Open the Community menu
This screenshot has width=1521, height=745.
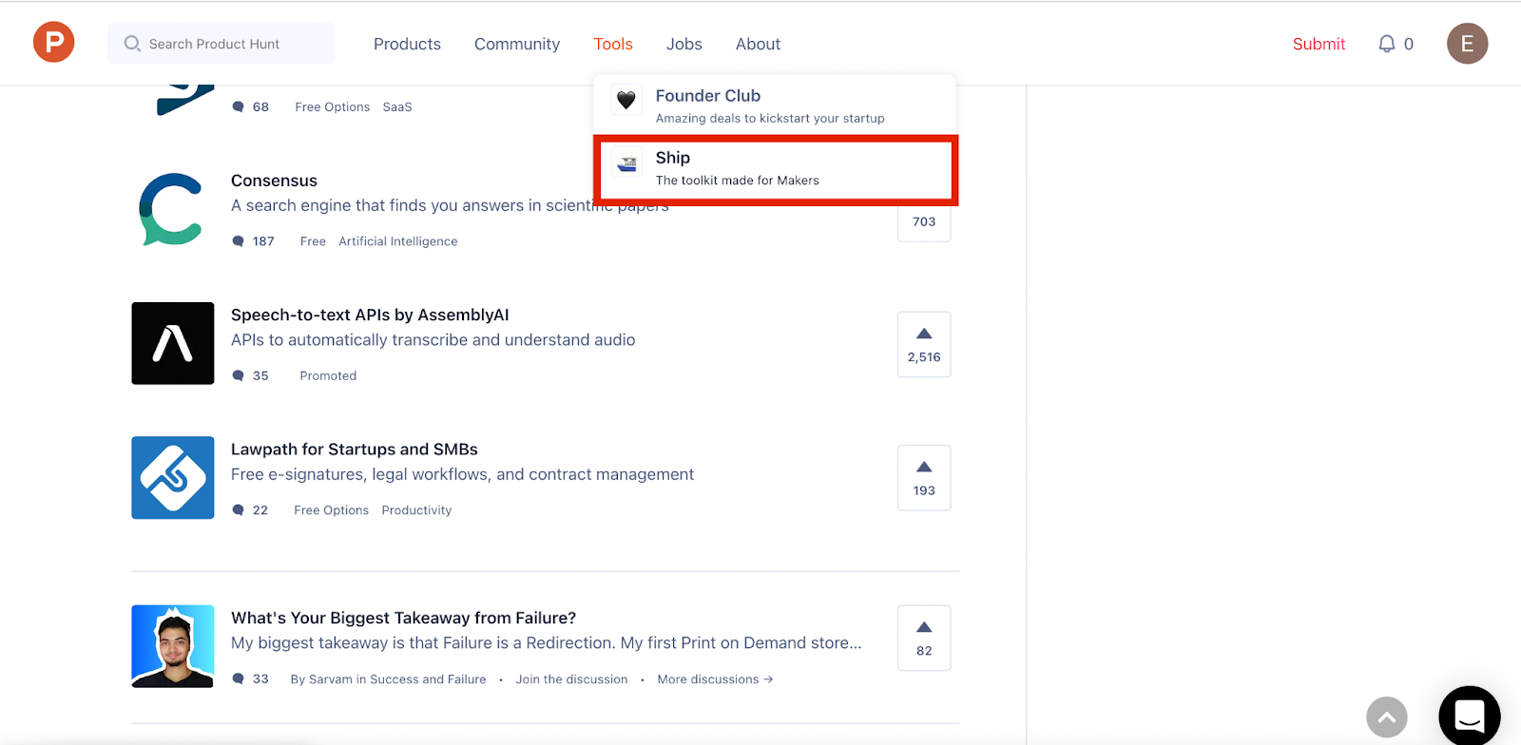(x=517, y=44)
